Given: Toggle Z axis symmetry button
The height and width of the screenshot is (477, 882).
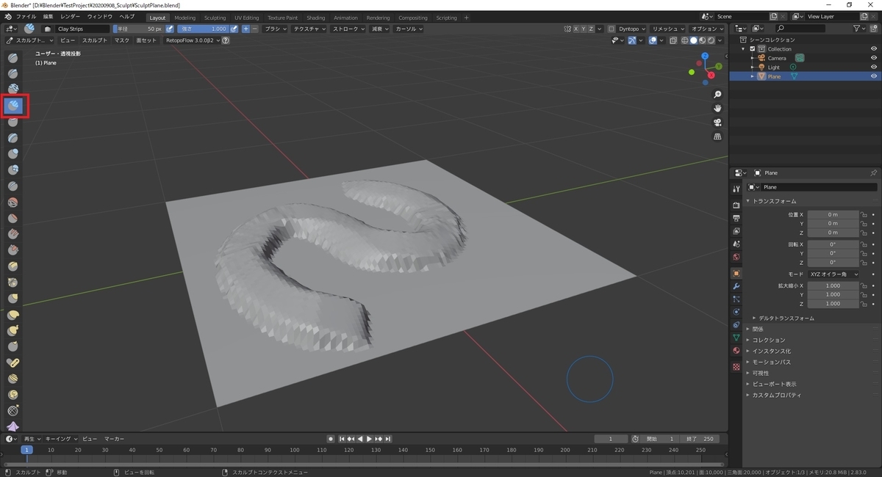Looking at the screenshot, I should [x=592, y=29].
